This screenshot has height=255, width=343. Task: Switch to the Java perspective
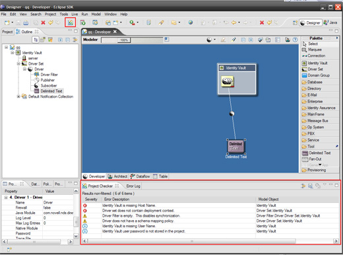click(330, 22)
